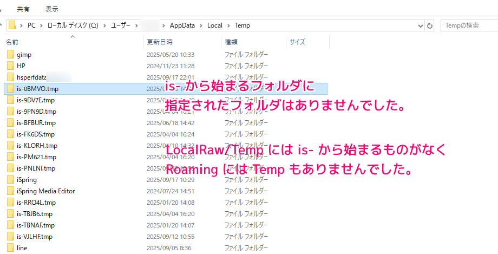Click the date 2025/05/20 10:33
Image resolution: width=498 pixels, height=254 pixels.
(171, 55)
